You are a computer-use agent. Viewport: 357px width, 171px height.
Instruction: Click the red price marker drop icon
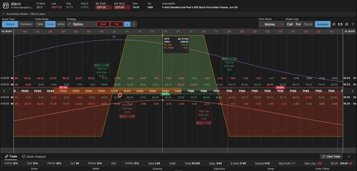120,95
